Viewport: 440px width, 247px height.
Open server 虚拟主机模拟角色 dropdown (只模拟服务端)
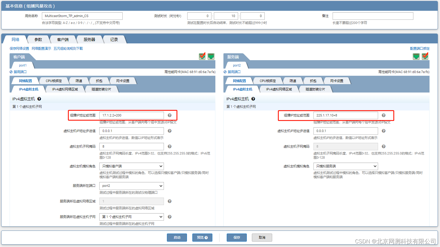click(346, 166)
